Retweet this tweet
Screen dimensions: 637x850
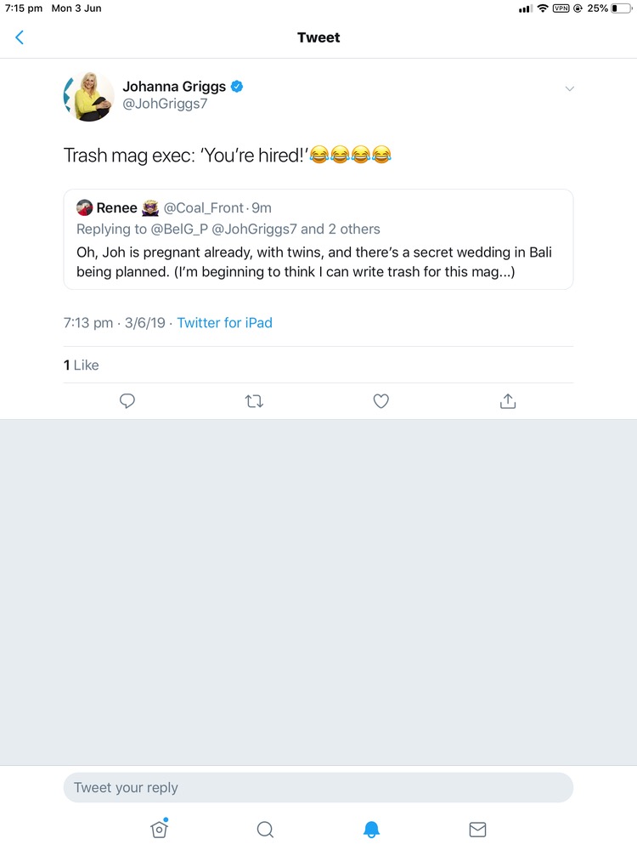254,401
